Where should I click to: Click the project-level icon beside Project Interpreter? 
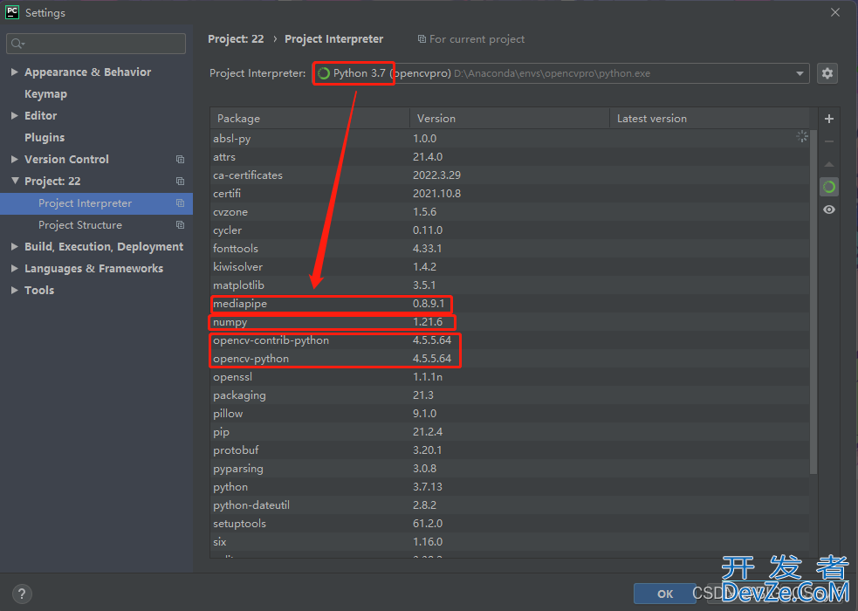180,203
